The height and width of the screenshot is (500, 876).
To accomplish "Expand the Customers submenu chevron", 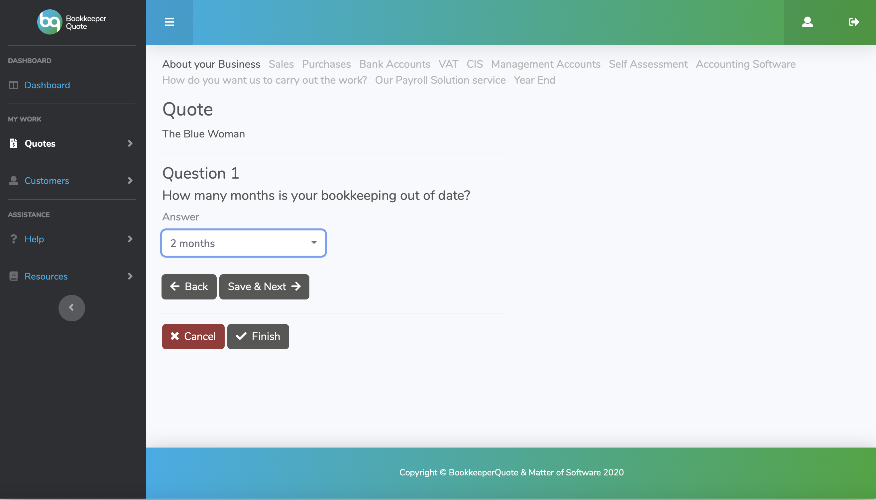I will 130,181.
